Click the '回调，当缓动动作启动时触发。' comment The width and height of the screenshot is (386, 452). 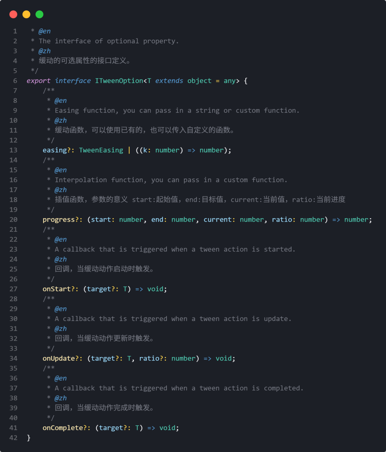pos(104,269)
